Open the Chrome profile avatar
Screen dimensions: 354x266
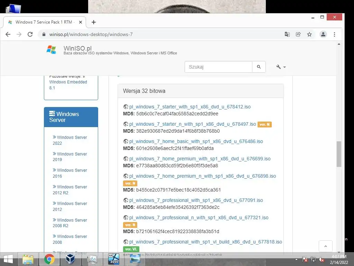tap(323, 34)
